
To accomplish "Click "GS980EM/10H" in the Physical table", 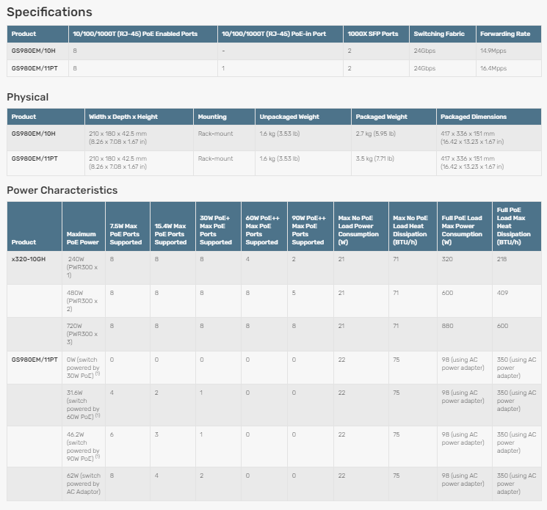I will [x=34, y=134].
